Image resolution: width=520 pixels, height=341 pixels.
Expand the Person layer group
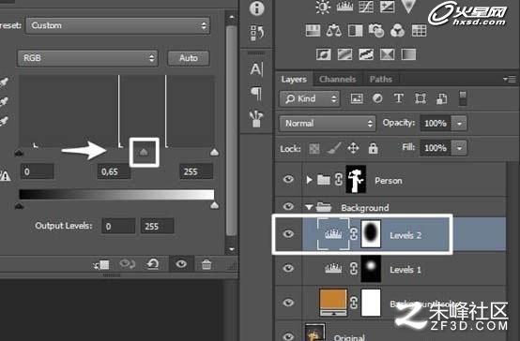pos(309,180)
